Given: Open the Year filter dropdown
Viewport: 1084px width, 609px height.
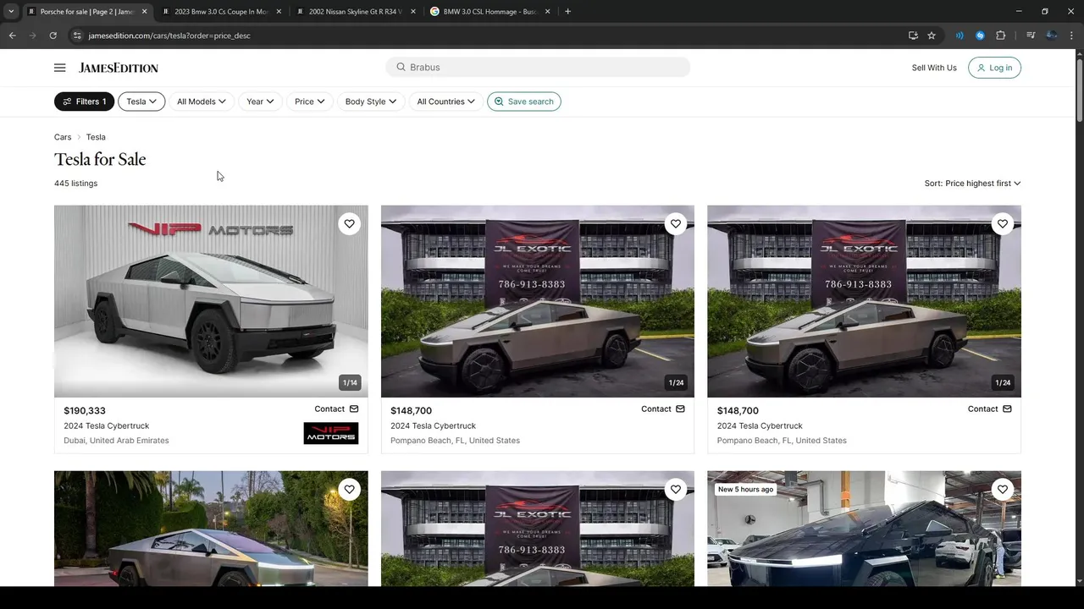Looking at the screenshot, I should point(260,101).
